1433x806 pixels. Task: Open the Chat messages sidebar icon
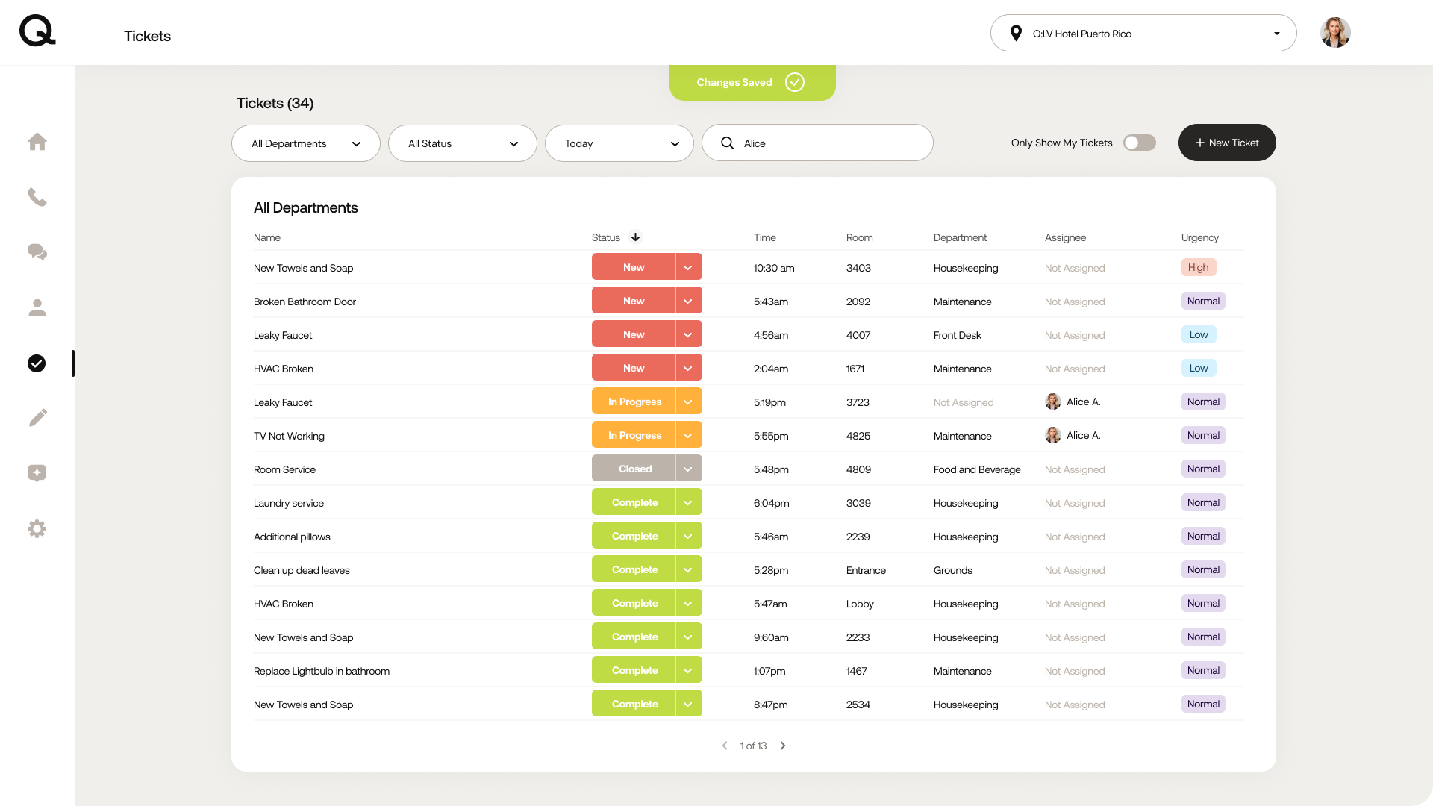pyautogui.click(x=37, y=252)
